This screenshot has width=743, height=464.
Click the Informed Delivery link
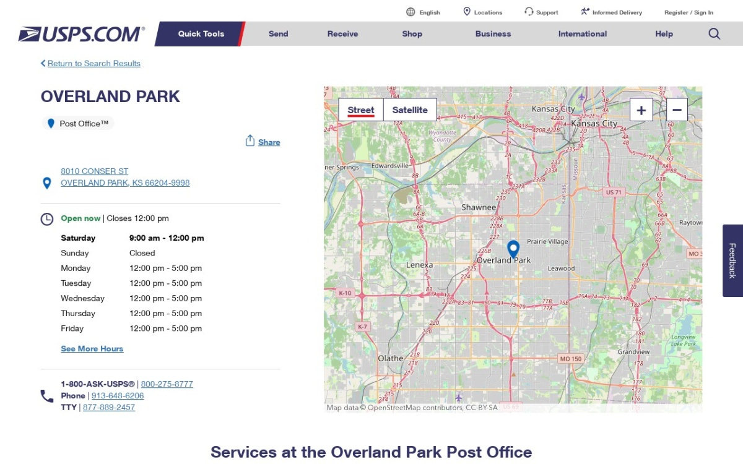617,12
